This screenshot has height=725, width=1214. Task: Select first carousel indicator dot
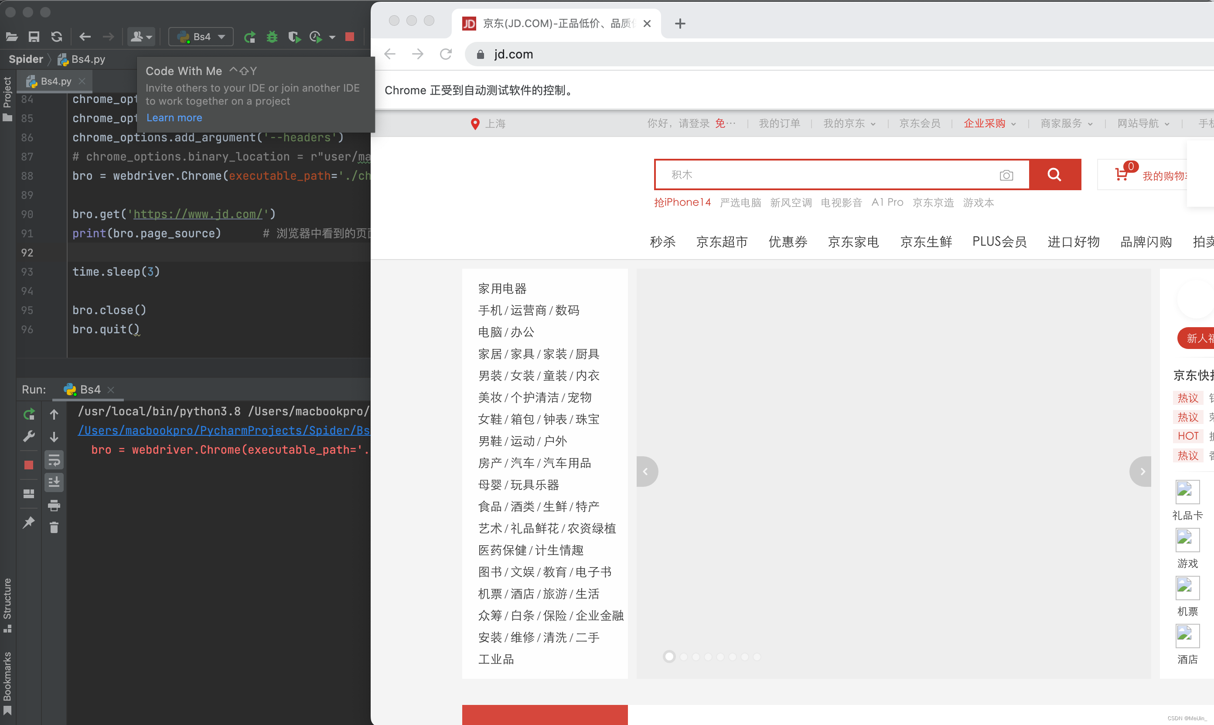tap(669, 657)
